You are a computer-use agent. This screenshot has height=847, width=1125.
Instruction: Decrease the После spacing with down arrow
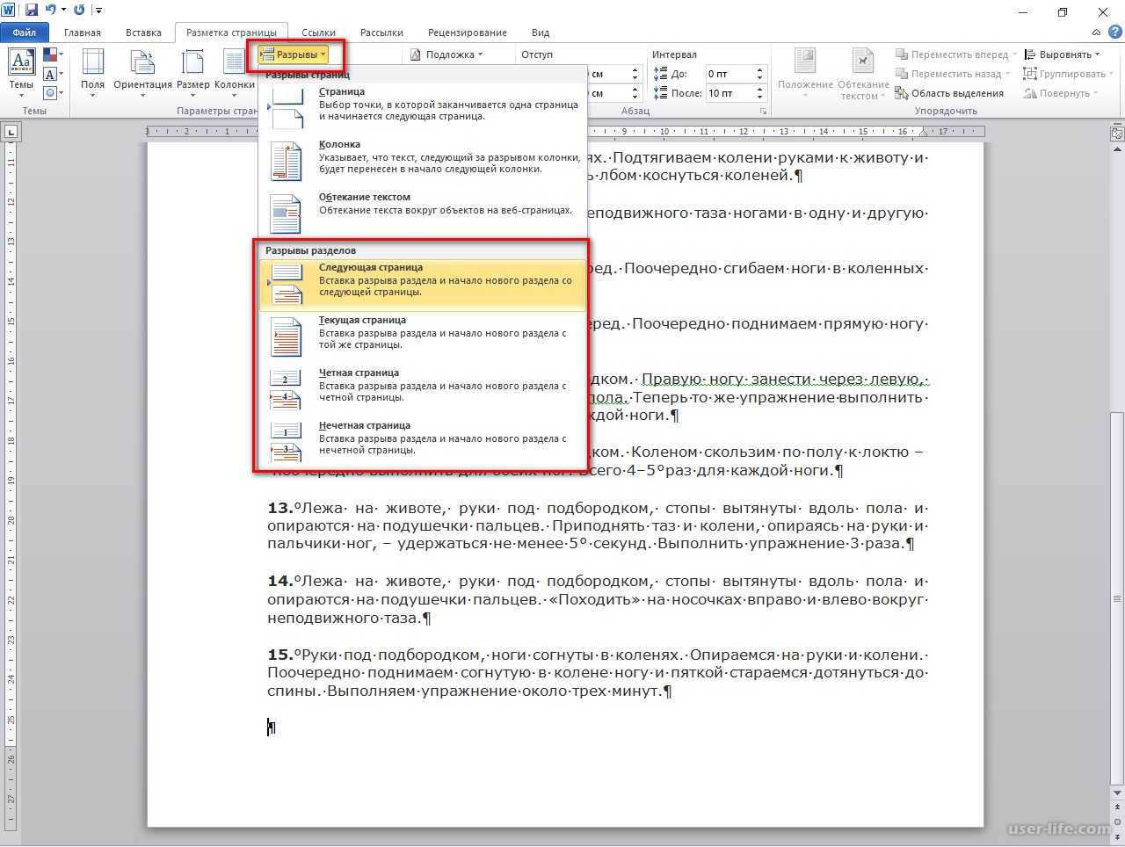coord(760,98)
